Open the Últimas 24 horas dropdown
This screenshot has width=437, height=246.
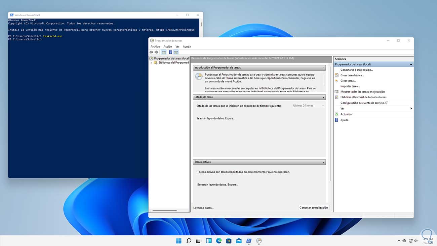(308, 106)
